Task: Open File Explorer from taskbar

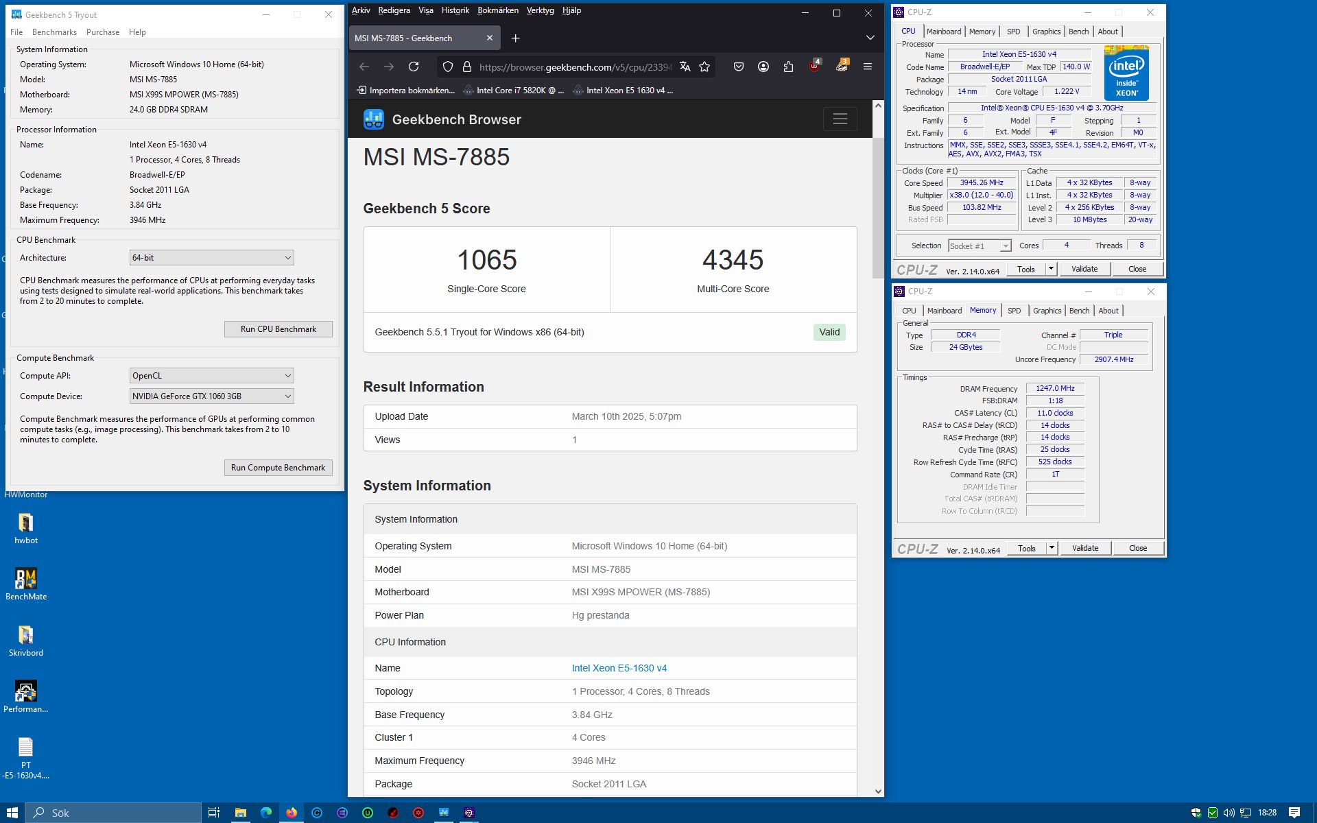Action: coord(240,813)
